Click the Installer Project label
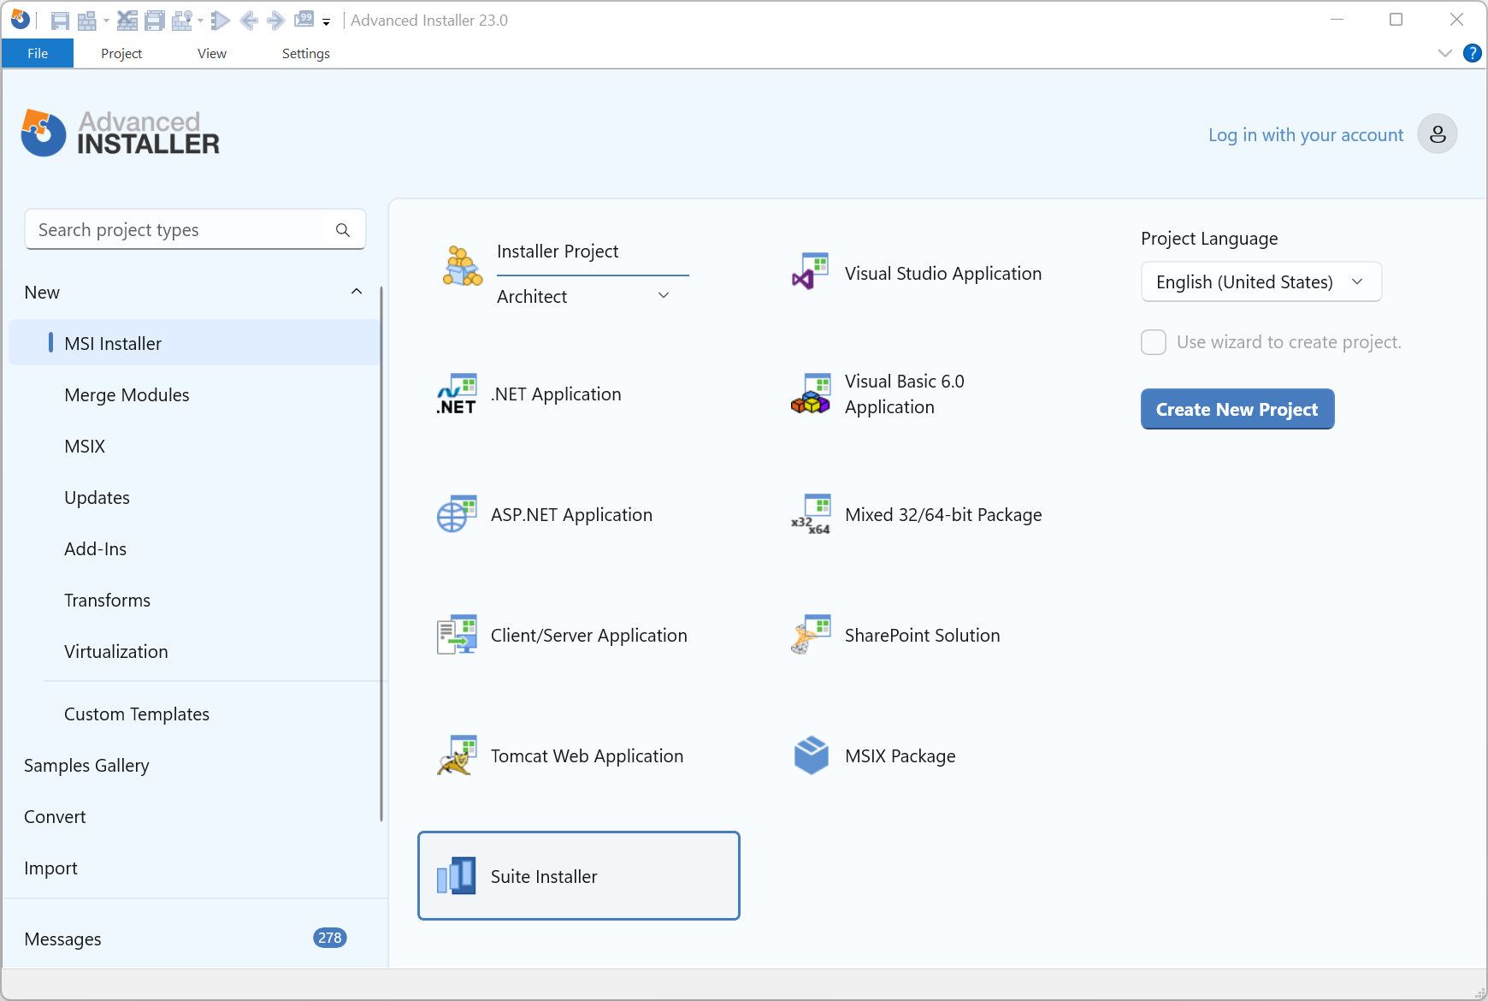This screenshot has width=1488, height=1001. [558, 251]
